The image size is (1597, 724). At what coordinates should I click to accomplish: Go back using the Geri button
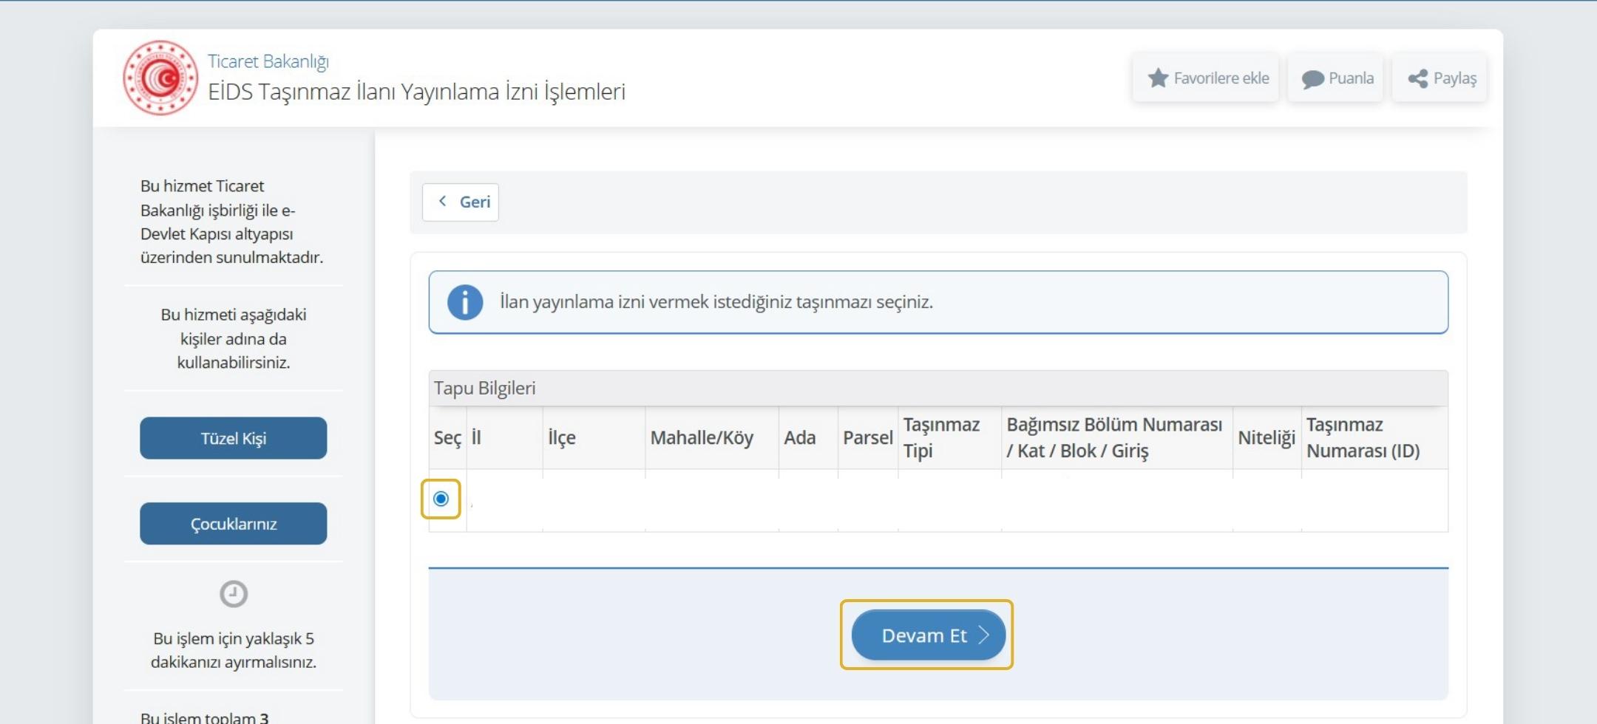(x=461, y=201)
